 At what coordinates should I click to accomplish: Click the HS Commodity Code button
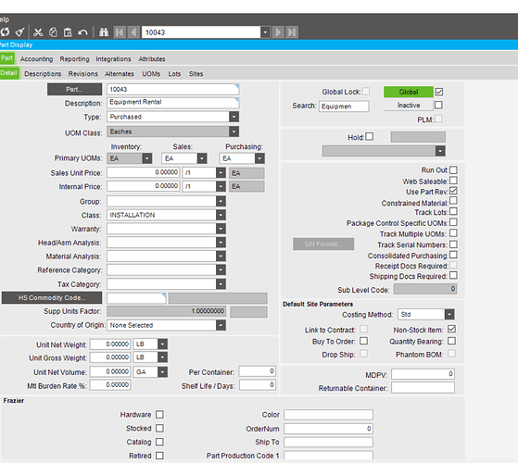point(52,297)
